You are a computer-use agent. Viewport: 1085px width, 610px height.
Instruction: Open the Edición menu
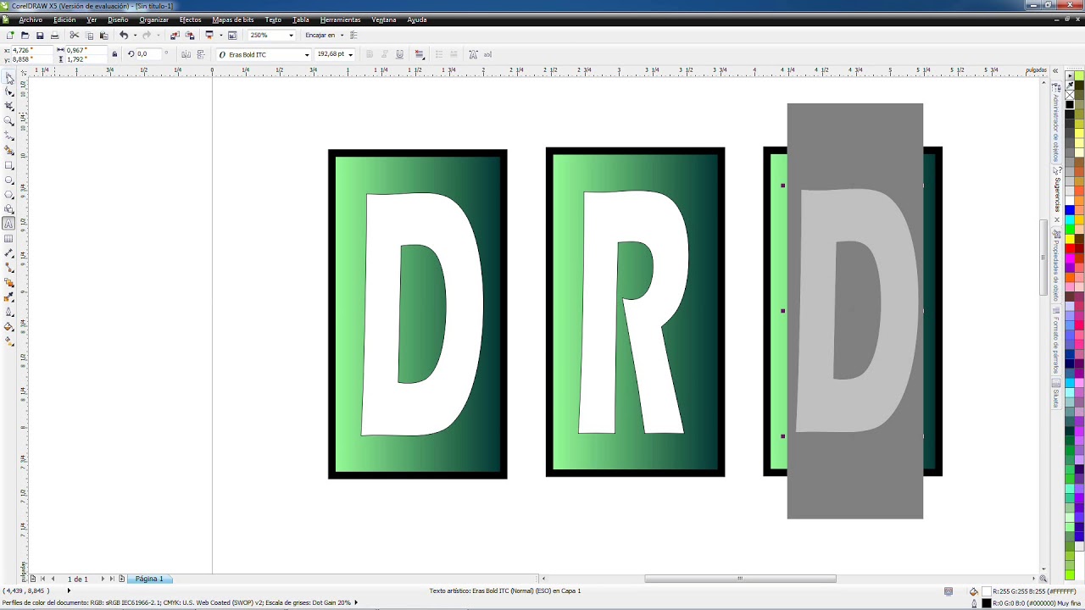(x=64, y=19)
